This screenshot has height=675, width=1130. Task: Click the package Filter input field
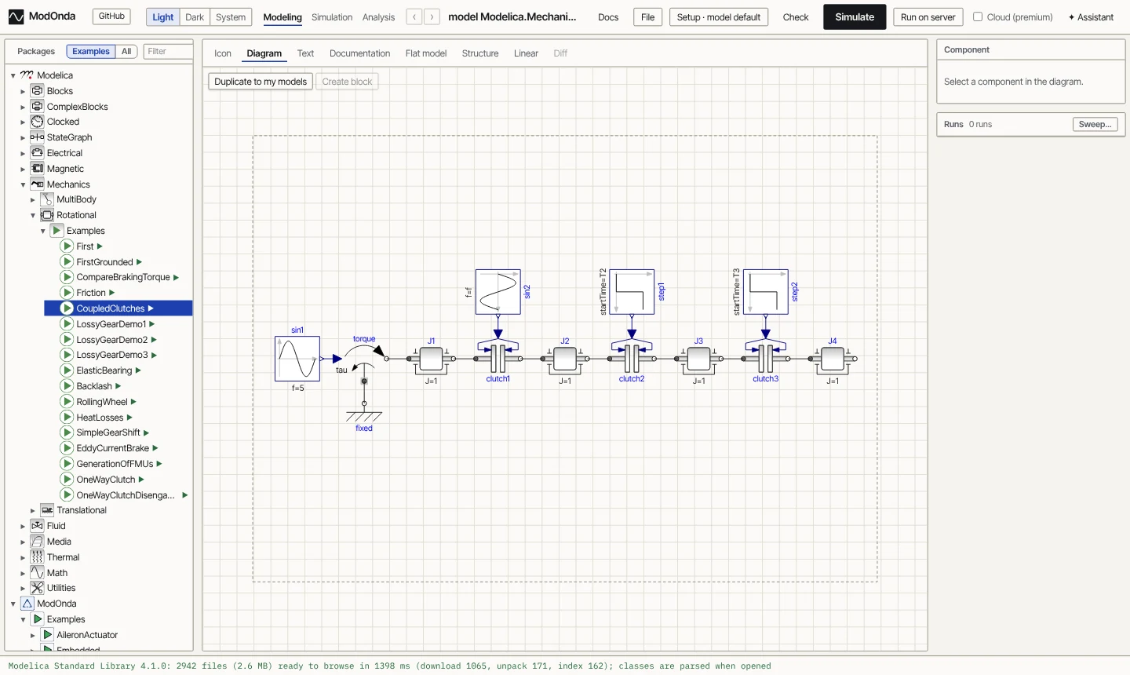[x=169, y=52]
